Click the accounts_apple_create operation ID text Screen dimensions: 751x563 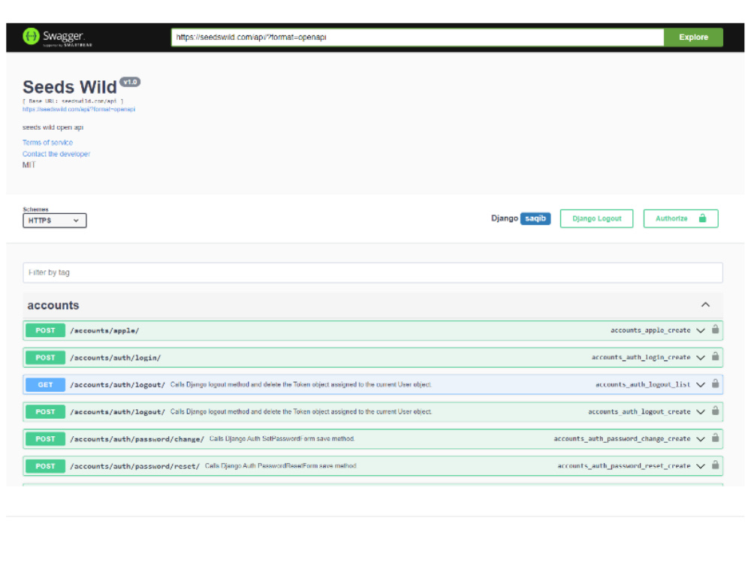(x=650, y=331)
